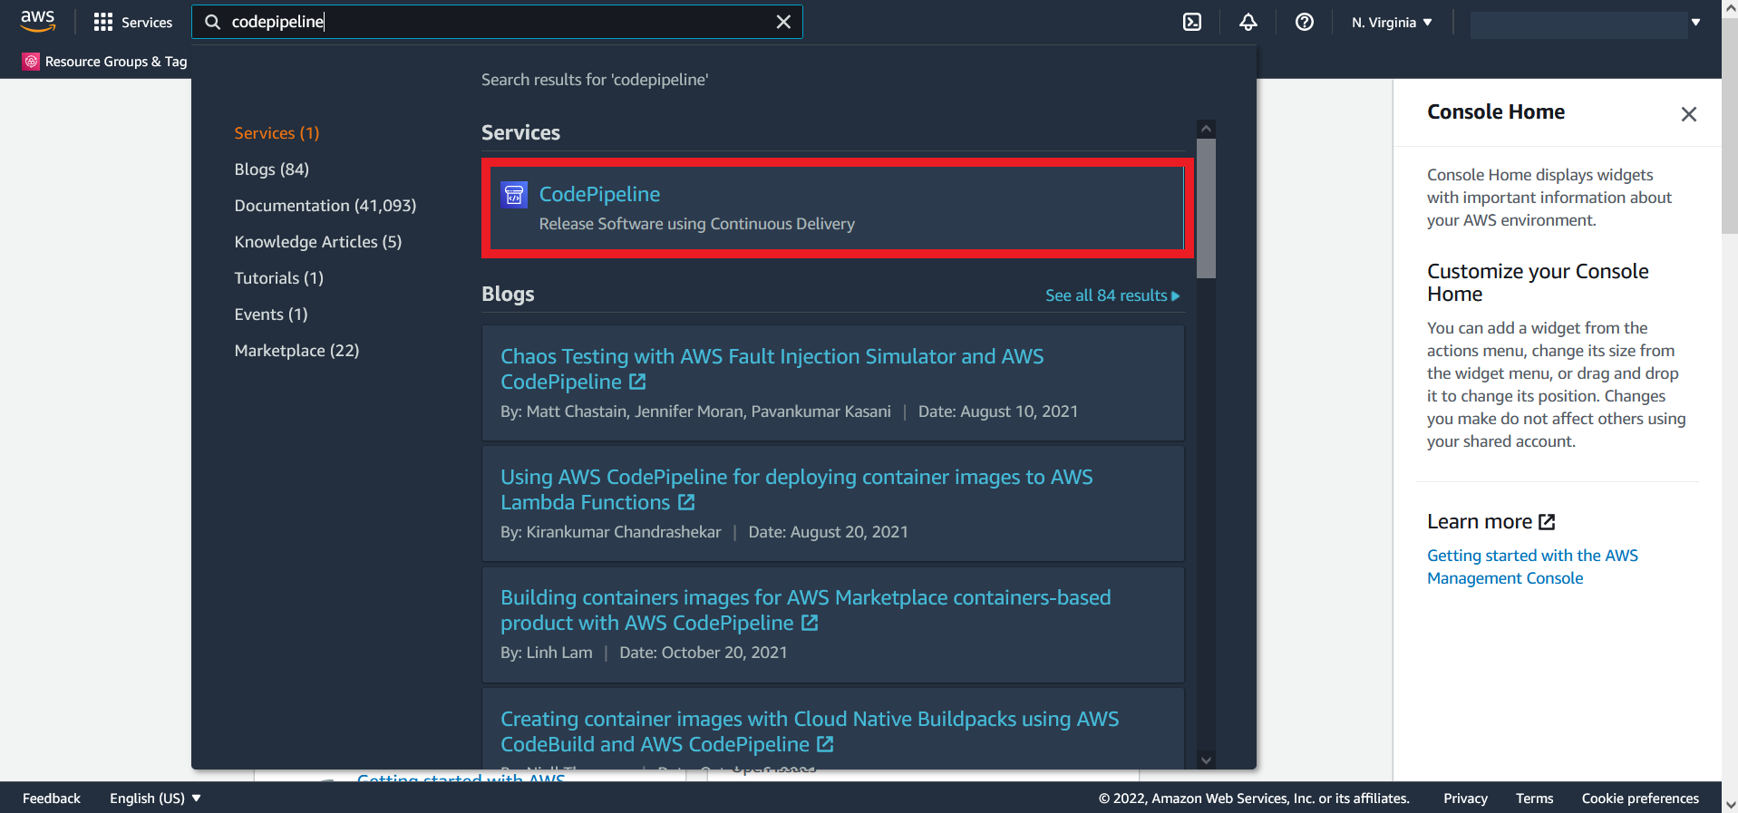Open the Cloud Native Buildpacks blog post
1738x813 pixels.
coord(810,731)
